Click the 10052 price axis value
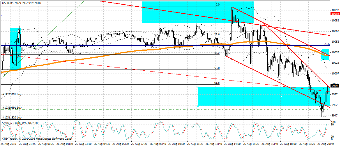The height and width of the screenshot is (146, 341). point(335,42)
